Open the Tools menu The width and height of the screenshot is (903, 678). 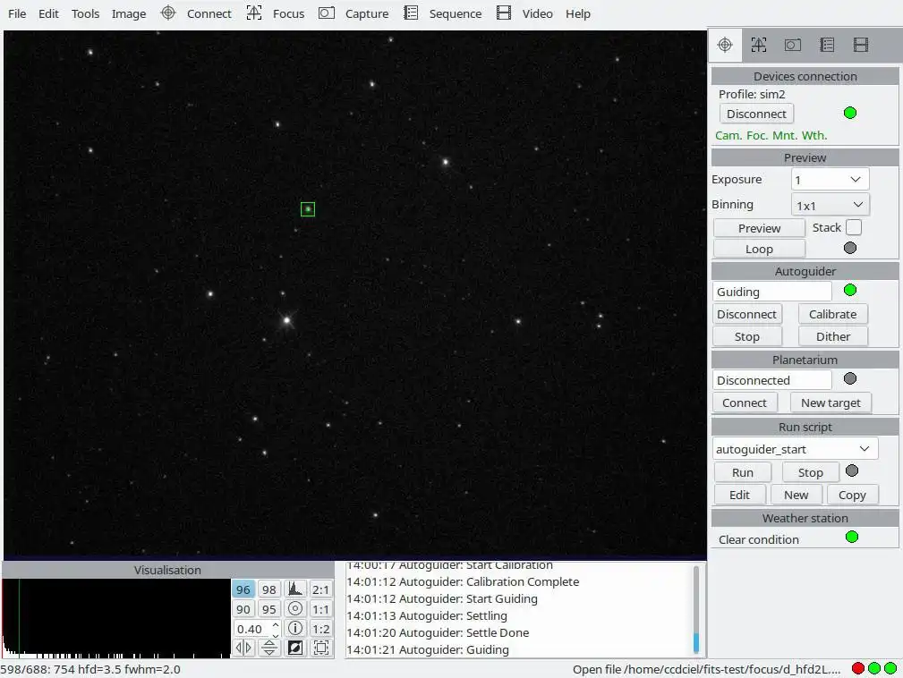[85, 13]
